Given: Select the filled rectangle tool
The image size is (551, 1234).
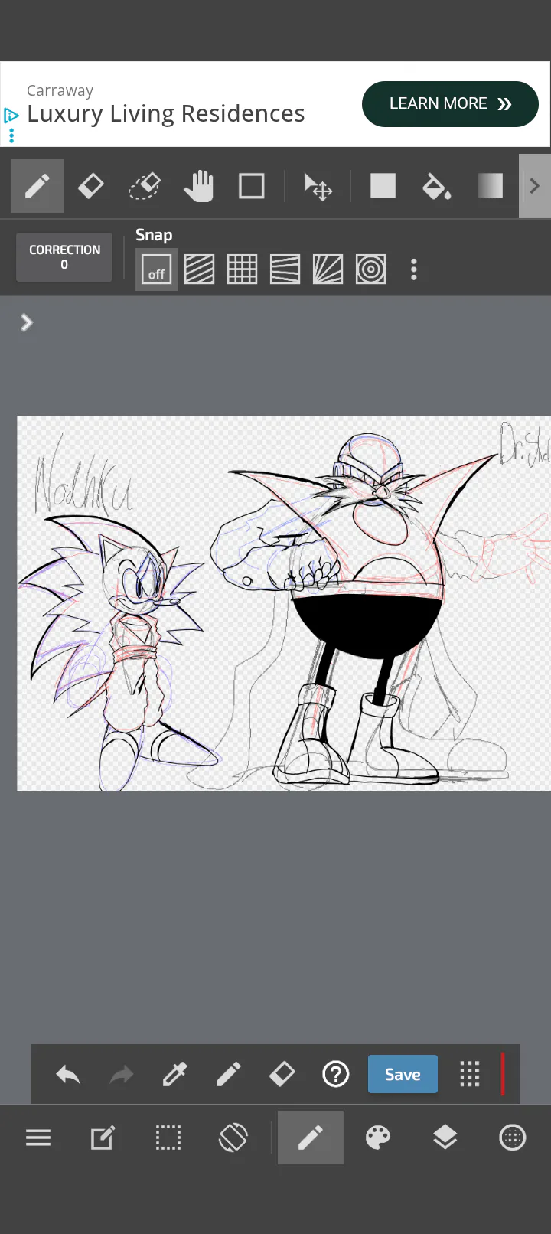Looking at the screenshot, I should click(x=383, y=186).
